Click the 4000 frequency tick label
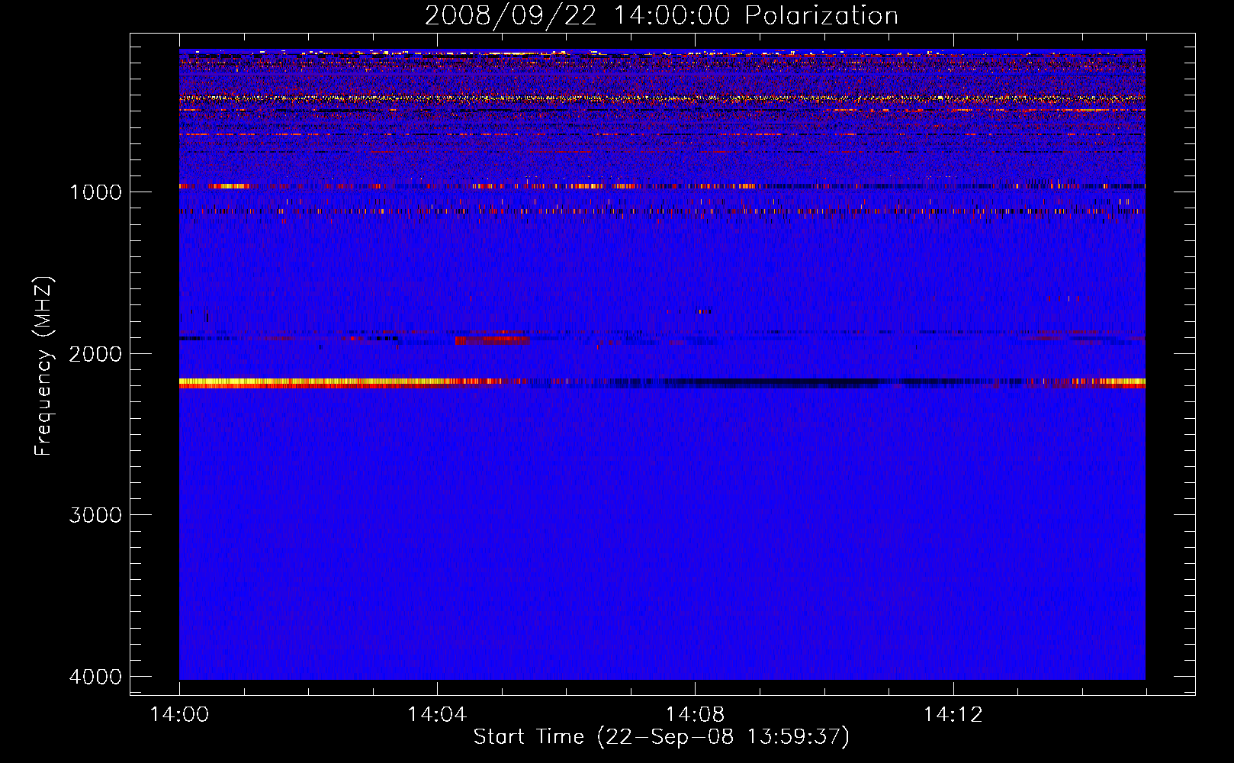This screenshot has height=763, width=1234. tap(95, 677)
